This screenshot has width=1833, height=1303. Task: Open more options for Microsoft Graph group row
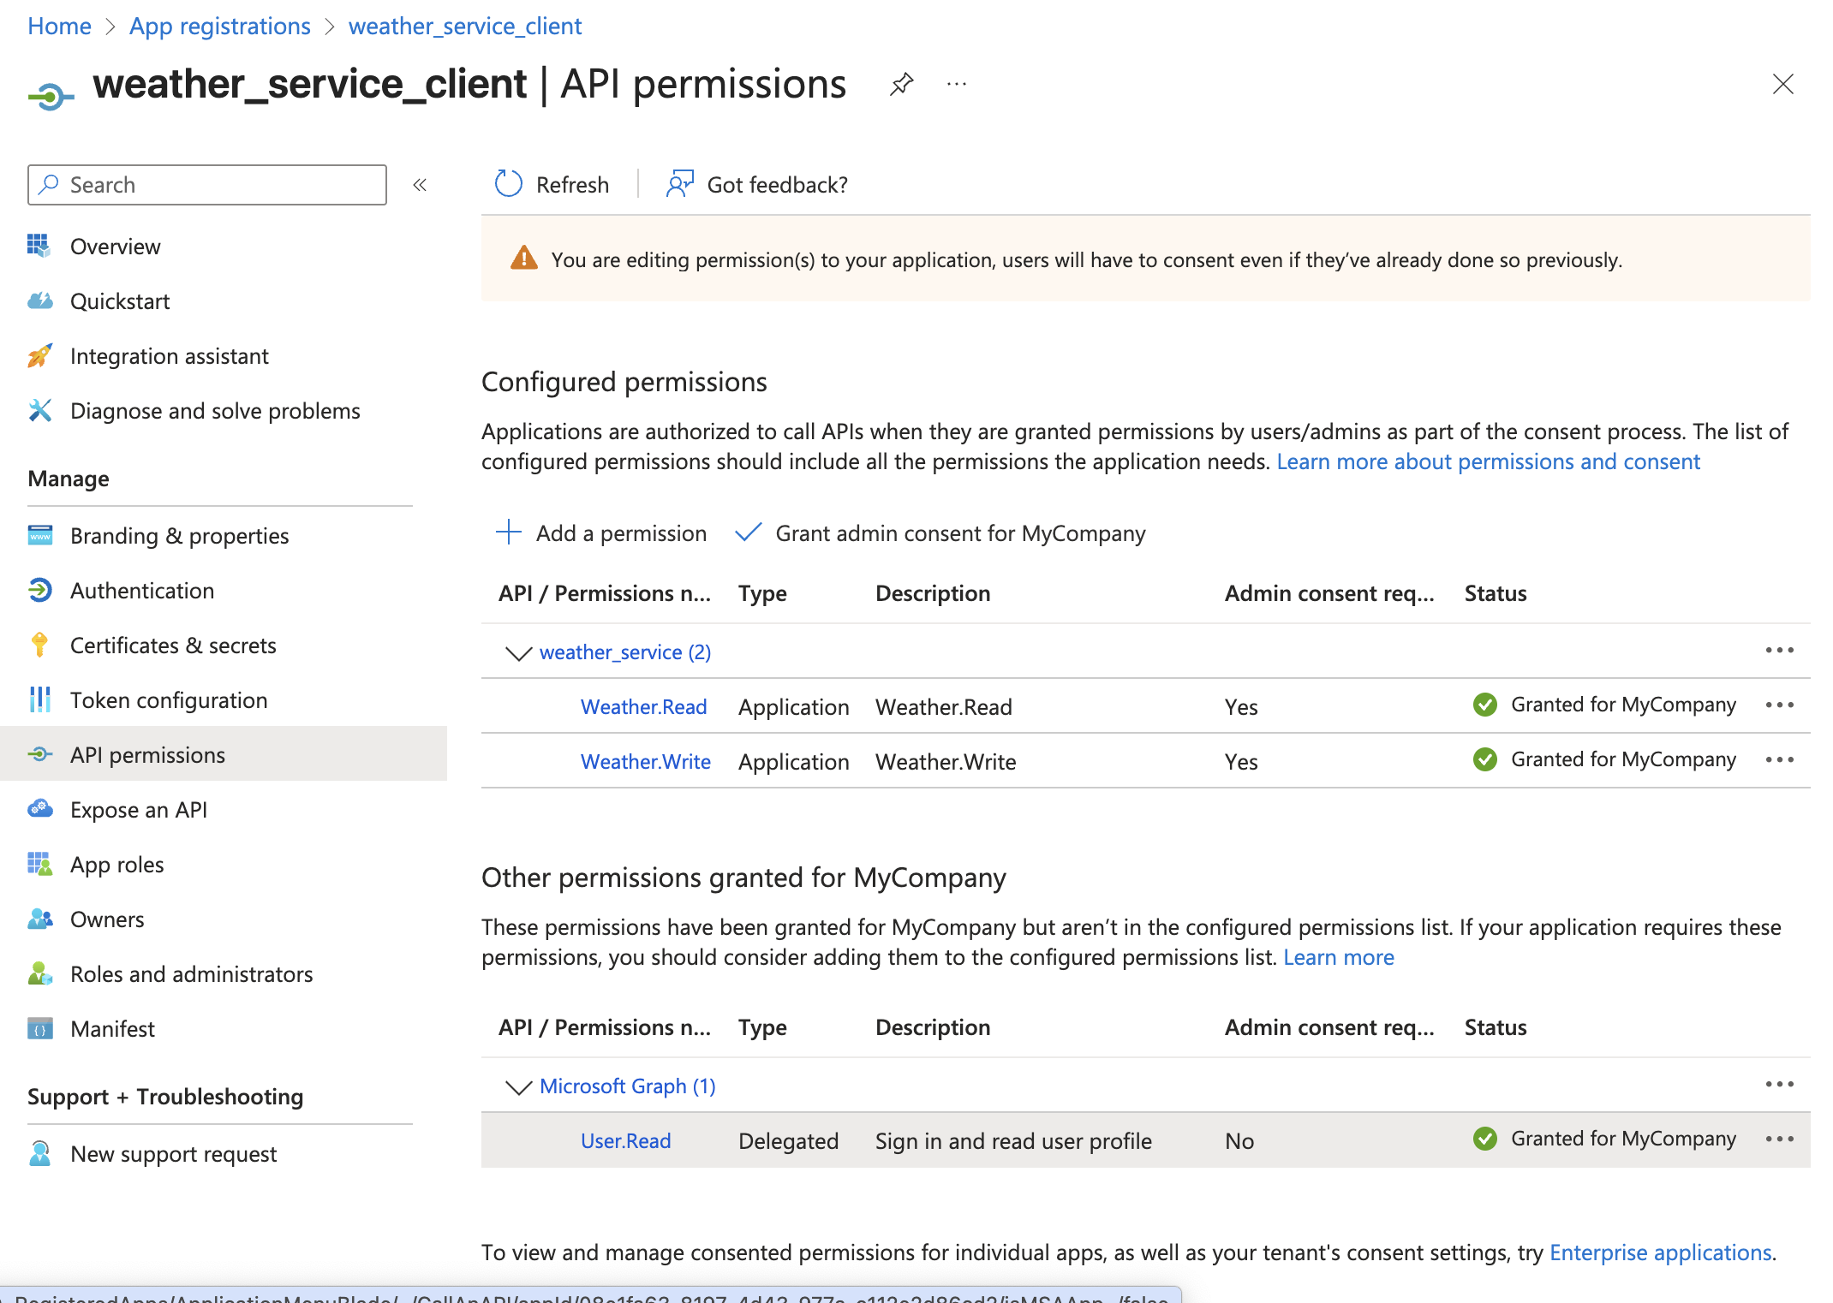click(x=1779, y=1084)
